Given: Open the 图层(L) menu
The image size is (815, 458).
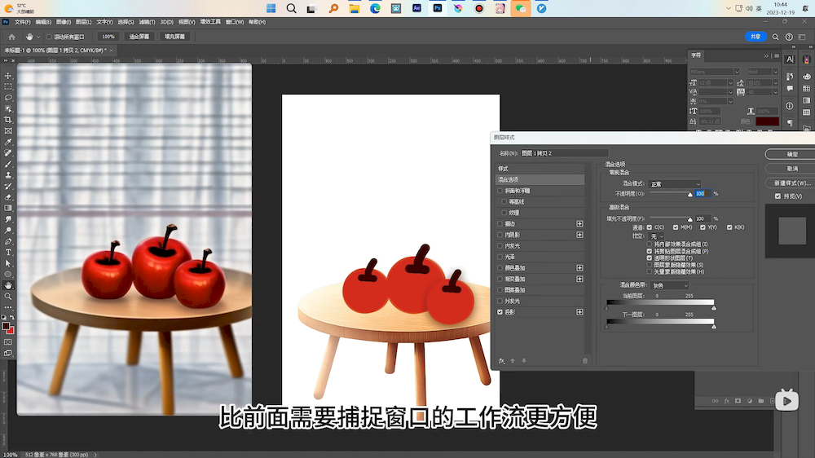Looking at the screenshot, I should (84, 22).
